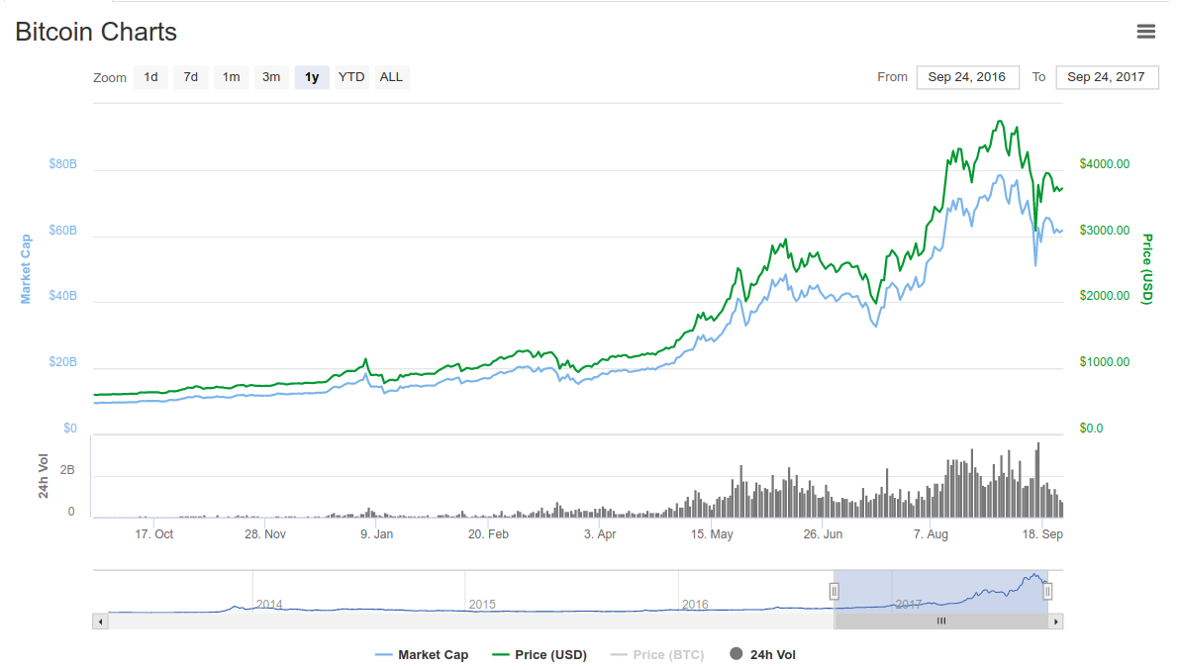Screen dimensions: 1180x670
Task: Toggle Market Cap series in legend
Action: click(x=422, y=654)
